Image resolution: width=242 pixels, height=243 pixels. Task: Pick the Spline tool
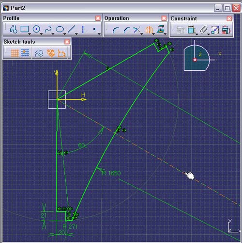tap(48, 29)
